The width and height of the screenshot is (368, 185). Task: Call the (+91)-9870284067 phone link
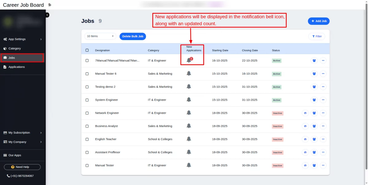20,176
